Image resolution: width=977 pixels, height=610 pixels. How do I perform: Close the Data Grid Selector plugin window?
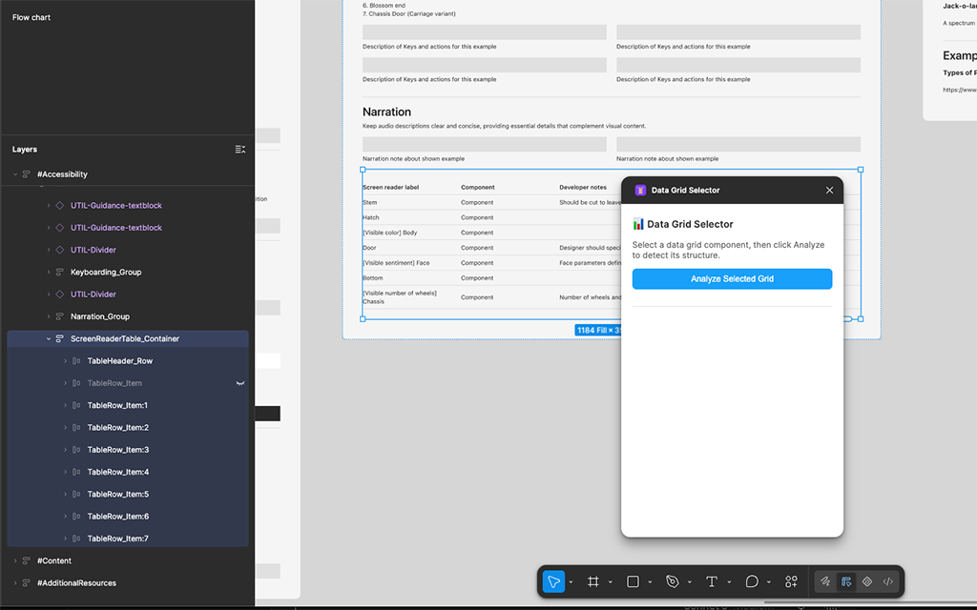829,191
